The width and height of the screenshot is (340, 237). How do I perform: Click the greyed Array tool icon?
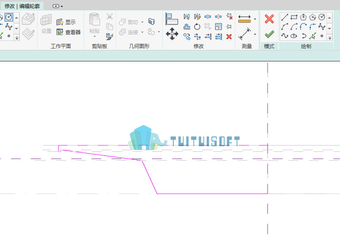point(208,27)
